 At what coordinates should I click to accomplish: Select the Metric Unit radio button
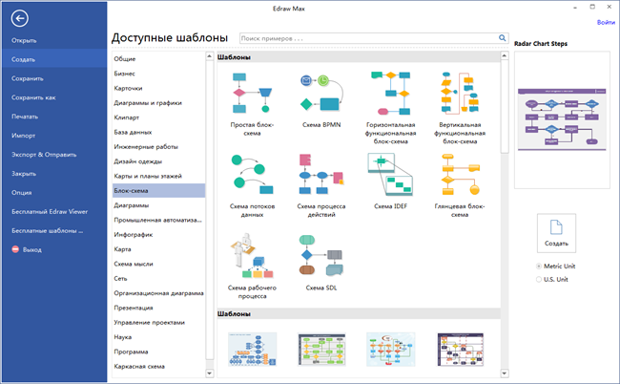pos(539,266)
